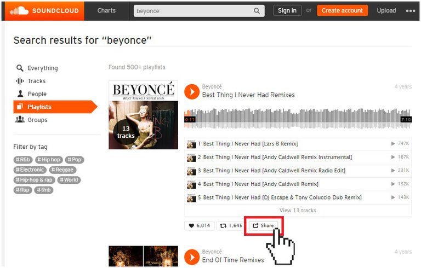The image size is (421, 268).
Task: Select Tracks search filter
Action: tap(31, 81)
